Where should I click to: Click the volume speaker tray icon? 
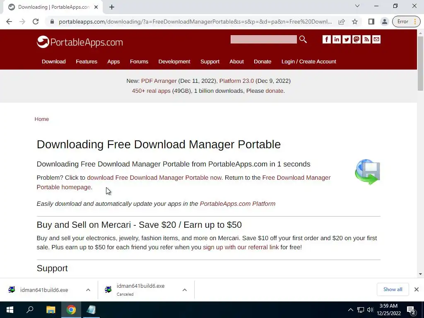[x=370, y=310]
